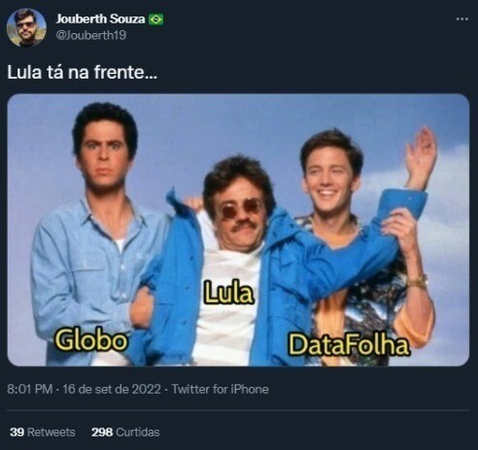Image resolution: width=478 pixels, height=450 pixels.
Task: Select the tweet text "Lula tá na frente..."
Action: coord(82,72)
